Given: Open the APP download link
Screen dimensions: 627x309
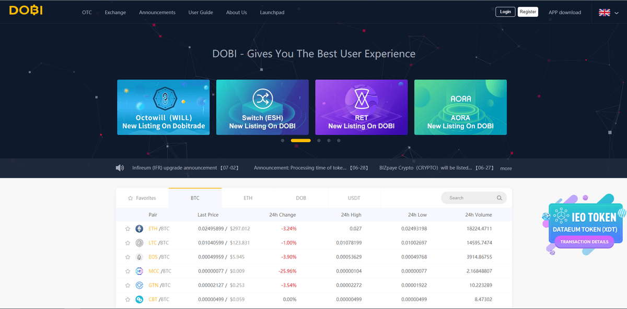Looking at the screenshot, I should pos(565,13).
